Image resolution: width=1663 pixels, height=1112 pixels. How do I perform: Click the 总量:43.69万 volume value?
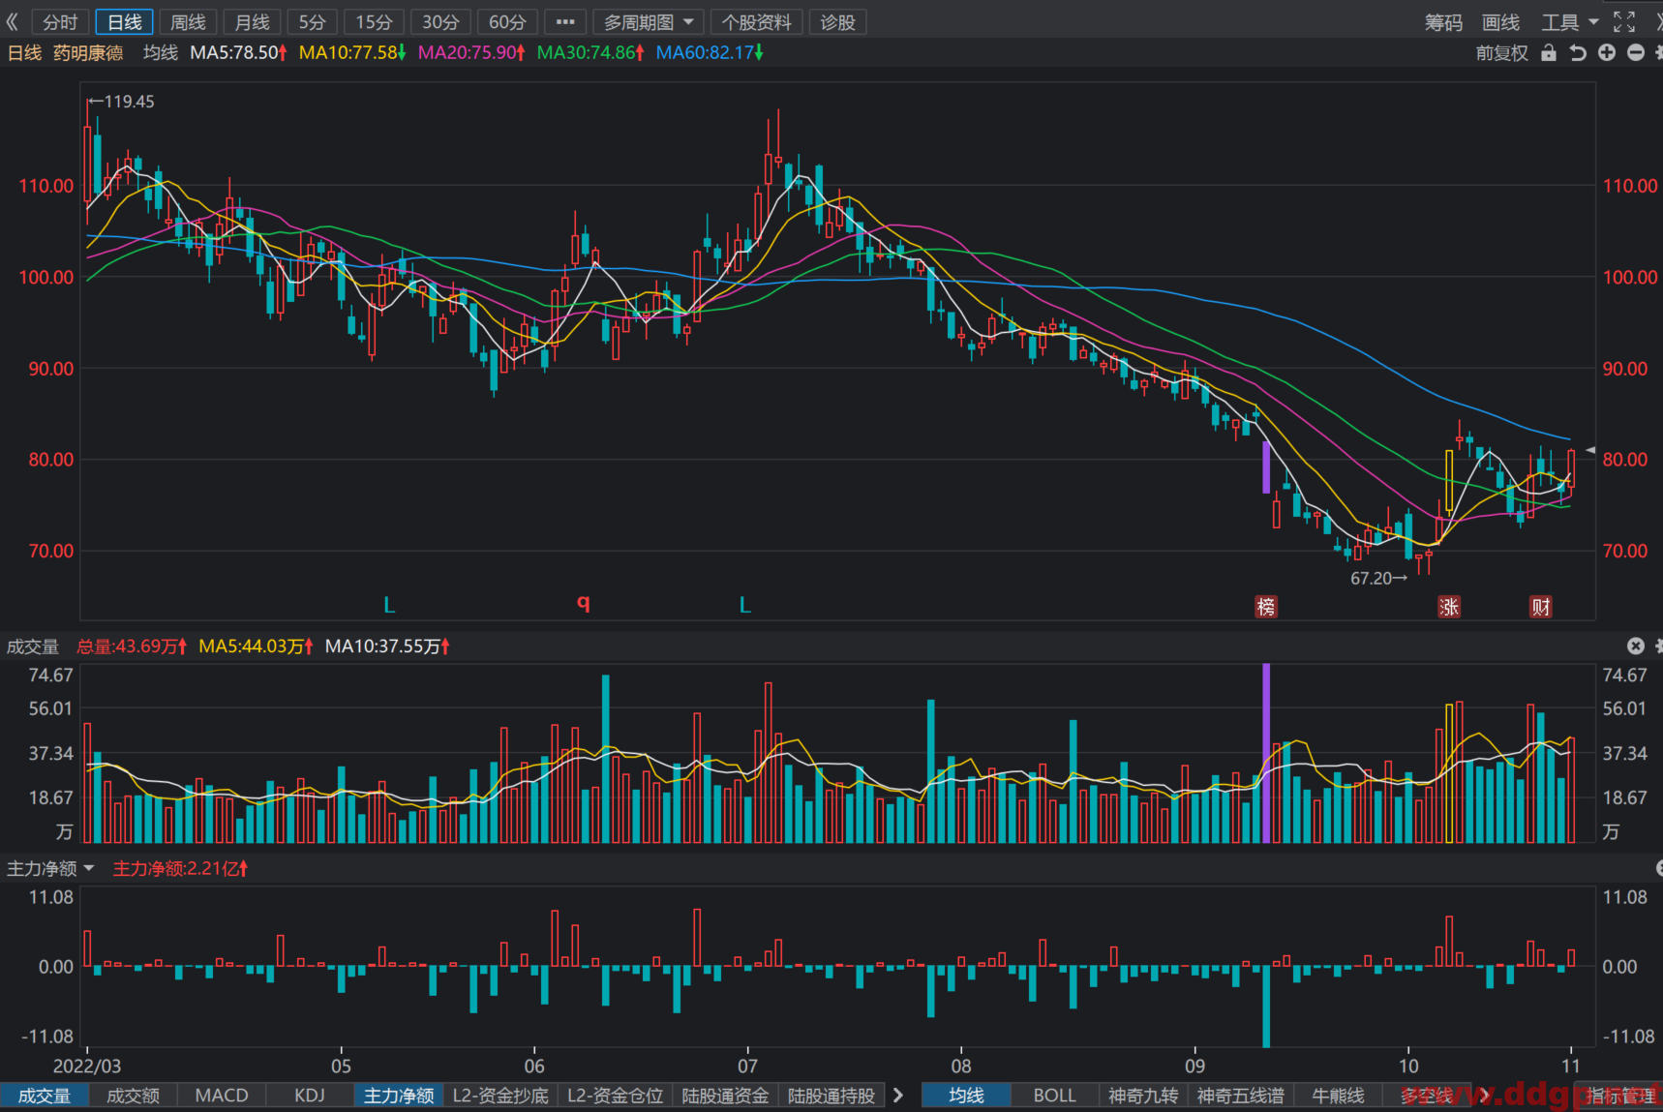tap(132, 646)
